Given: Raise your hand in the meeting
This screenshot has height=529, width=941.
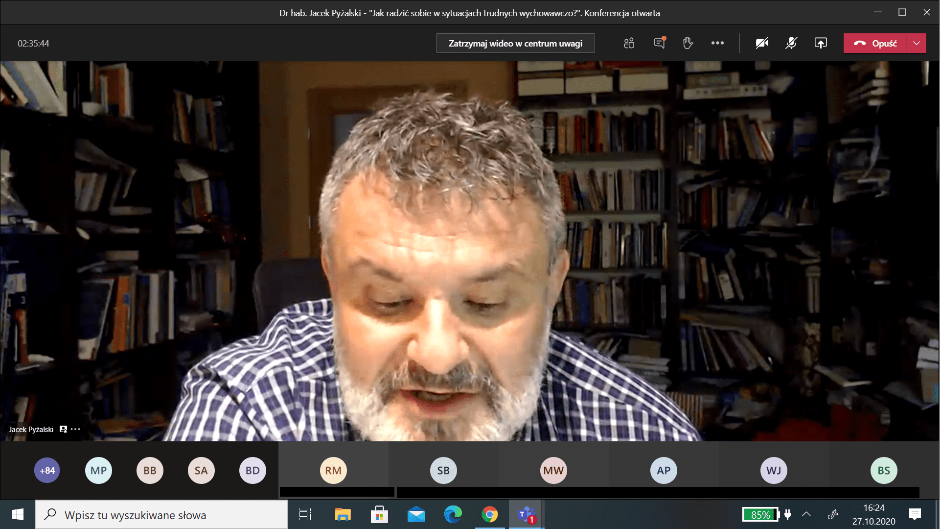Looking at the screenshot, I should pyautogui.click(x=688, y=43).
